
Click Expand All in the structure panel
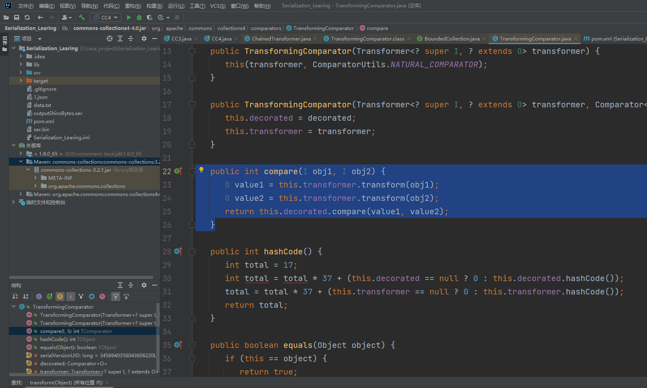tap(120, 285)
